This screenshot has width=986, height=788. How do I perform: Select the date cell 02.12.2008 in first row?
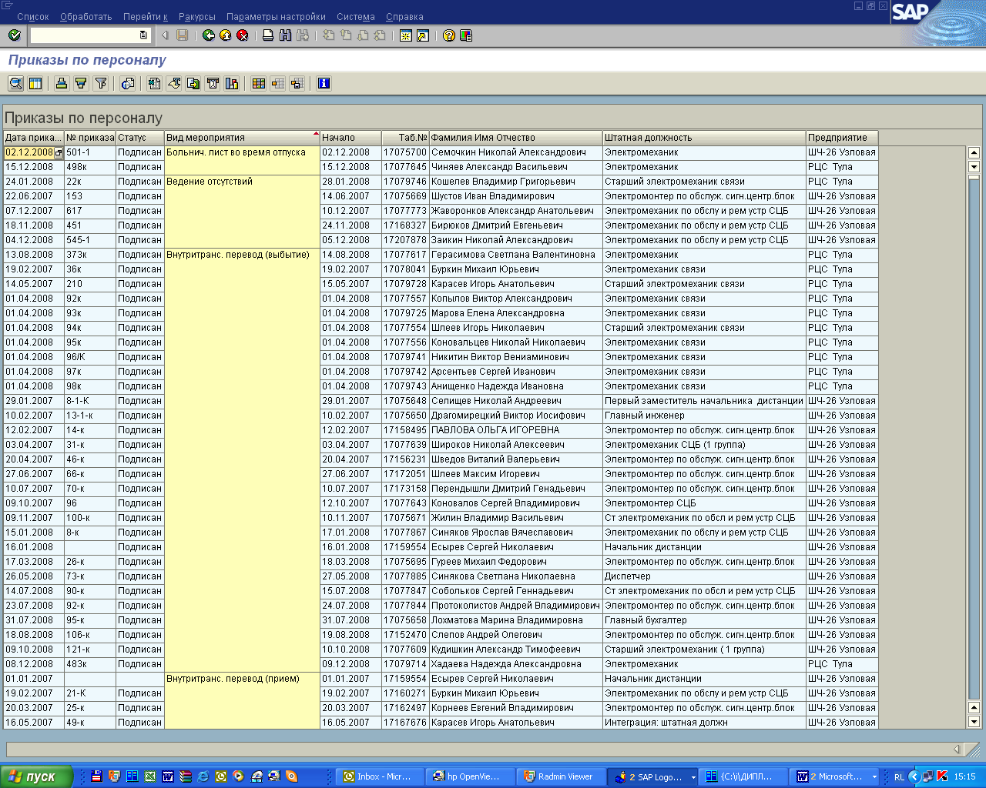point(29,152)
